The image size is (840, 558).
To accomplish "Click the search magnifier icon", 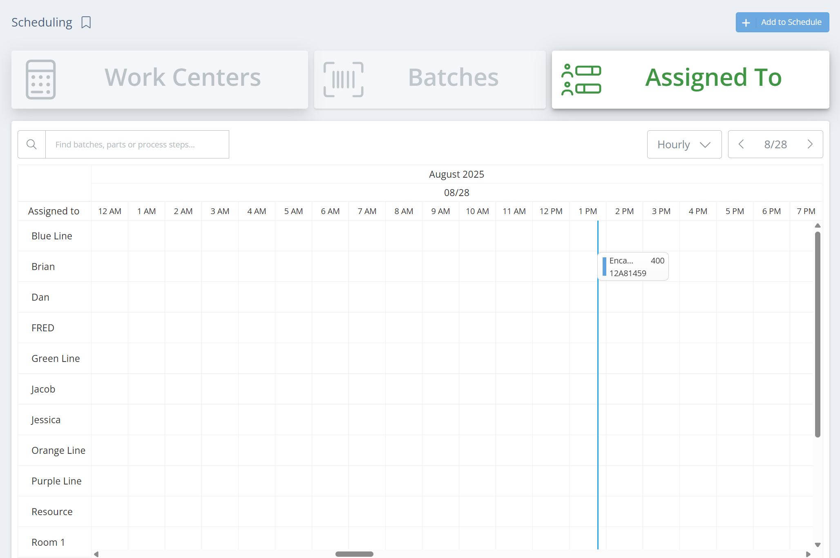I will click(31, 144).
